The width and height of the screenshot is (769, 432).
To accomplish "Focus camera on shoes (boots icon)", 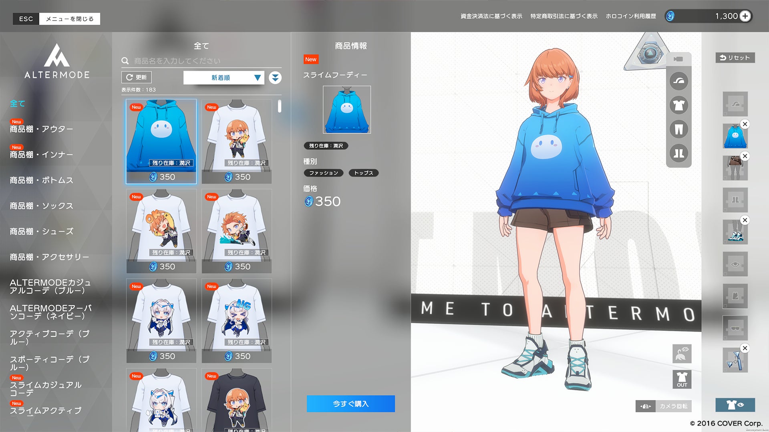I will coord(678,153).
